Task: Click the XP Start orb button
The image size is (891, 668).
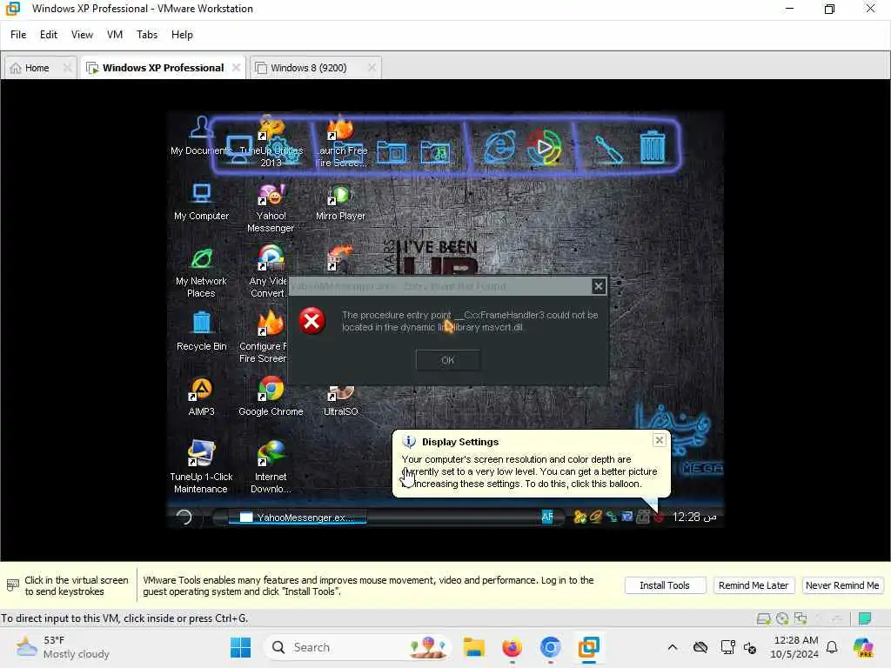Action: (x=184, y=517)
